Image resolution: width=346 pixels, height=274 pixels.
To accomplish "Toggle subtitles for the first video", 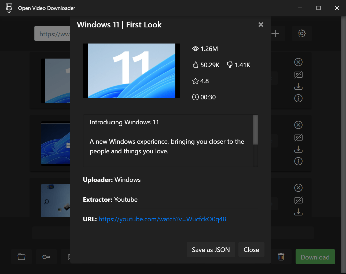I will tap(298, 74).
